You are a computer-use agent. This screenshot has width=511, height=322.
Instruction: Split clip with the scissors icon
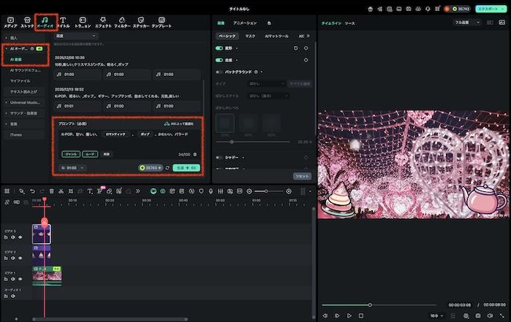coord(61,191)
